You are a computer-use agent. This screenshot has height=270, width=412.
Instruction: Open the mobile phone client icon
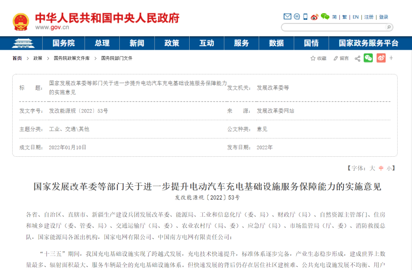(x=305, y=16)
